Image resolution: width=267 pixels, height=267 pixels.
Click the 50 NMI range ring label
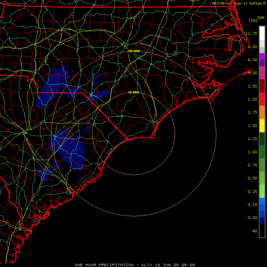(133, 92)
